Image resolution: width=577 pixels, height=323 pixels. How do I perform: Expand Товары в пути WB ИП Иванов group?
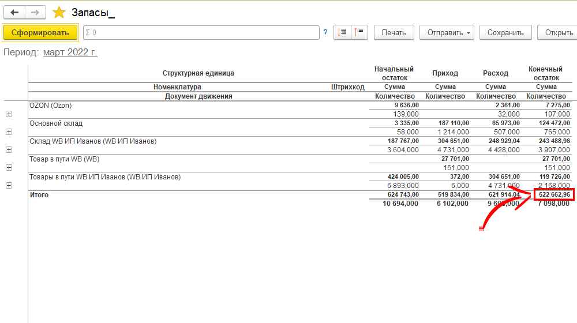click(9, 186)
